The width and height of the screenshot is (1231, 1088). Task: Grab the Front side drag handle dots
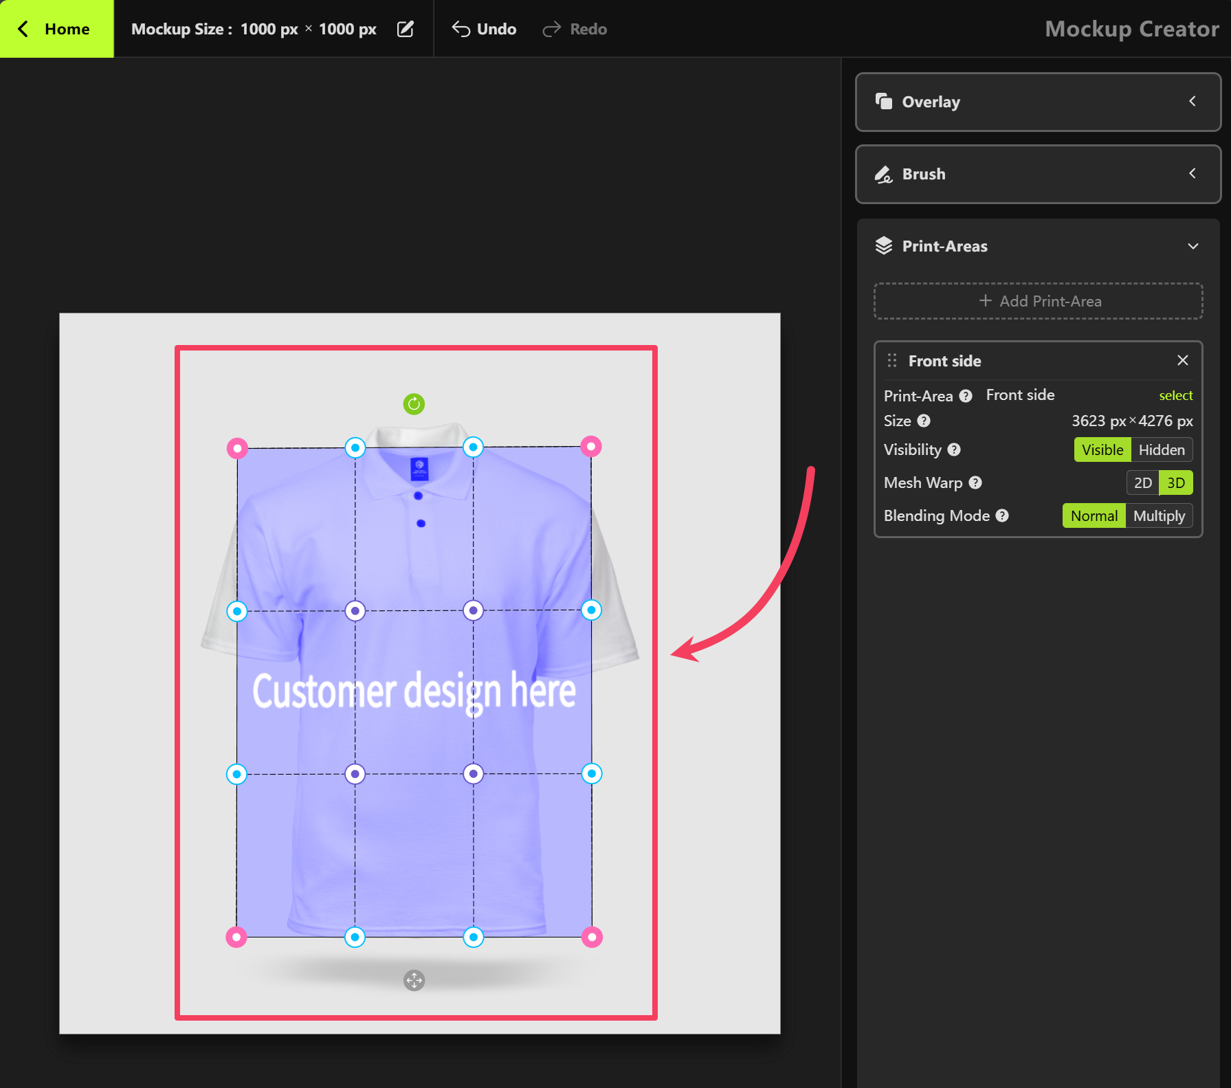892,360
